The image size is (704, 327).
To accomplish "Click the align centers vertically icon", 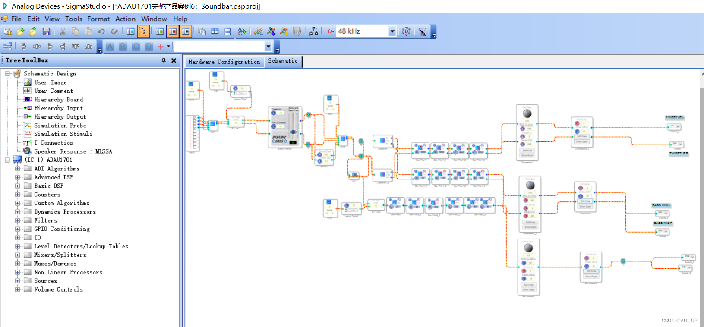I will coord(24,47).
